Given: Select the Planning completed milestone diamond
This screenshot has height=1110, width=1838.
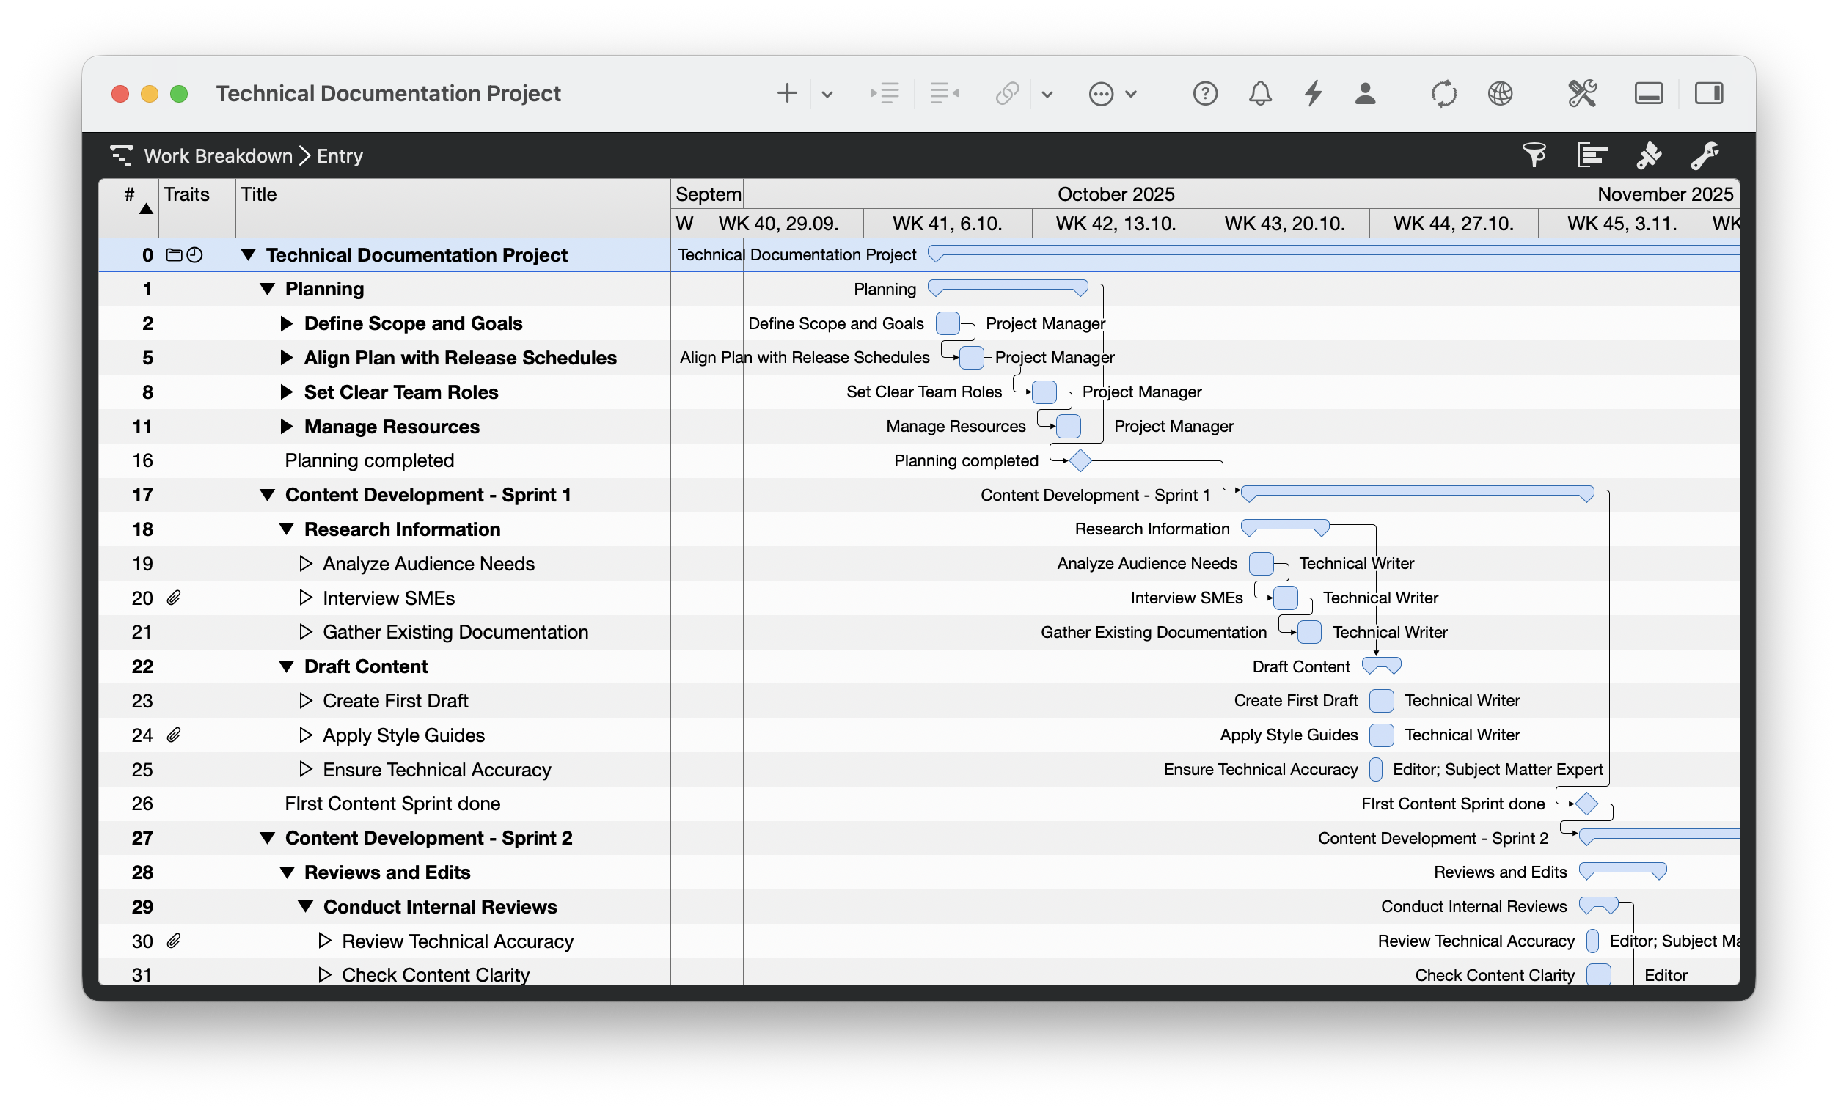Looking at the screenshot, I should coord(1080,460).
